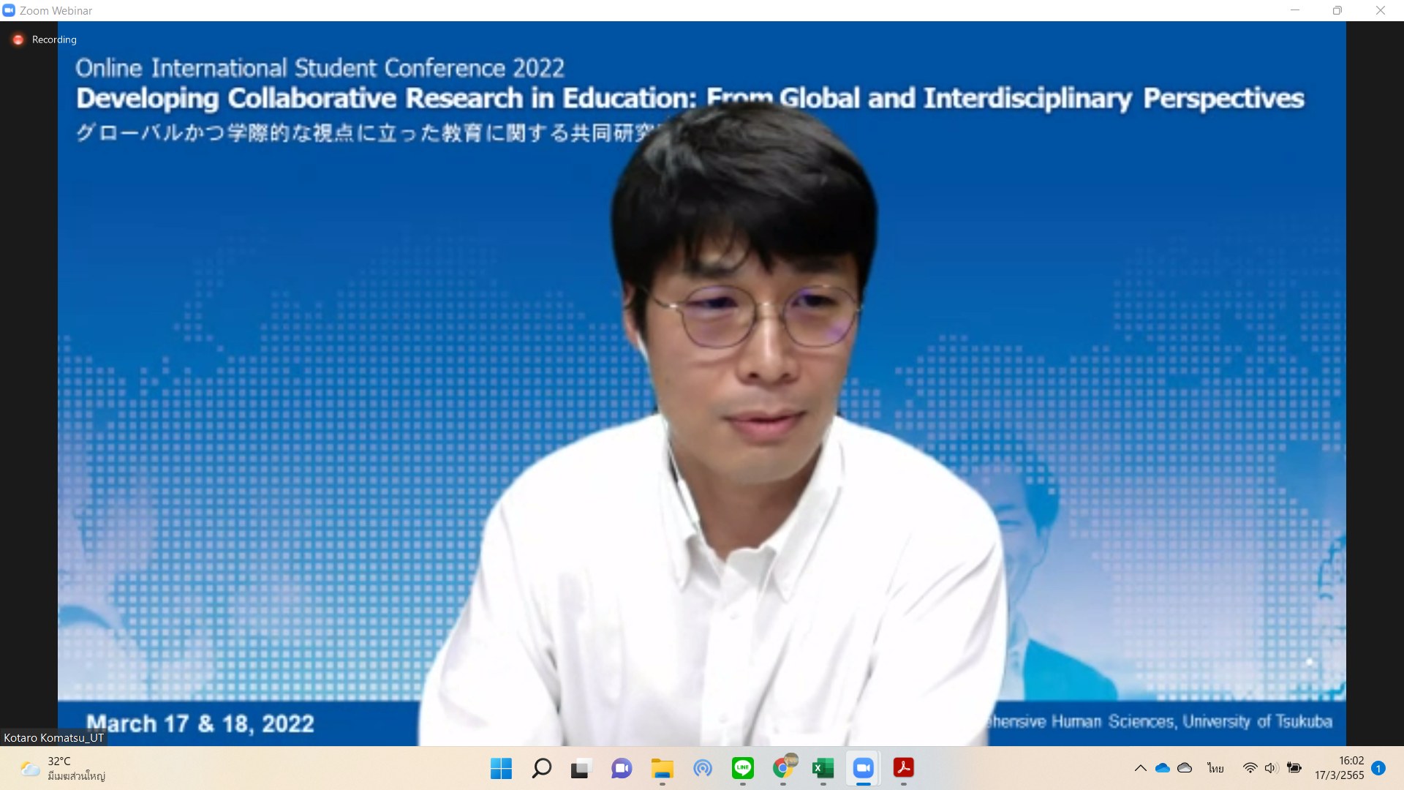Viewport: 1404px width, 790px height.
Task: Click the Recording indicator icon
Action: point(18,39)
